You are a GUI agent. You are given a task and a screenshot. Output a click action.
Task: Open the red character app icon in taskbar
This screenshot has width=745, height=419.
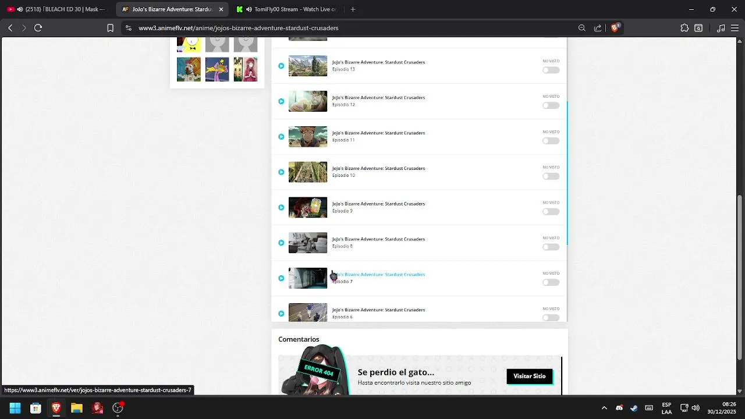click(97, 408)
